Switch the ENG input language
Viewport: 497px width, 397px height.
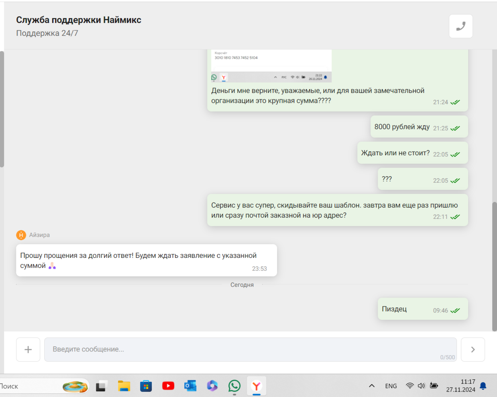click(391, 386)
